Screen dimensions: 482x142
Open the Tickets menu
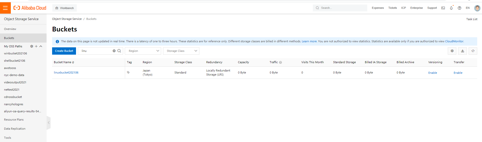[392, 8]
